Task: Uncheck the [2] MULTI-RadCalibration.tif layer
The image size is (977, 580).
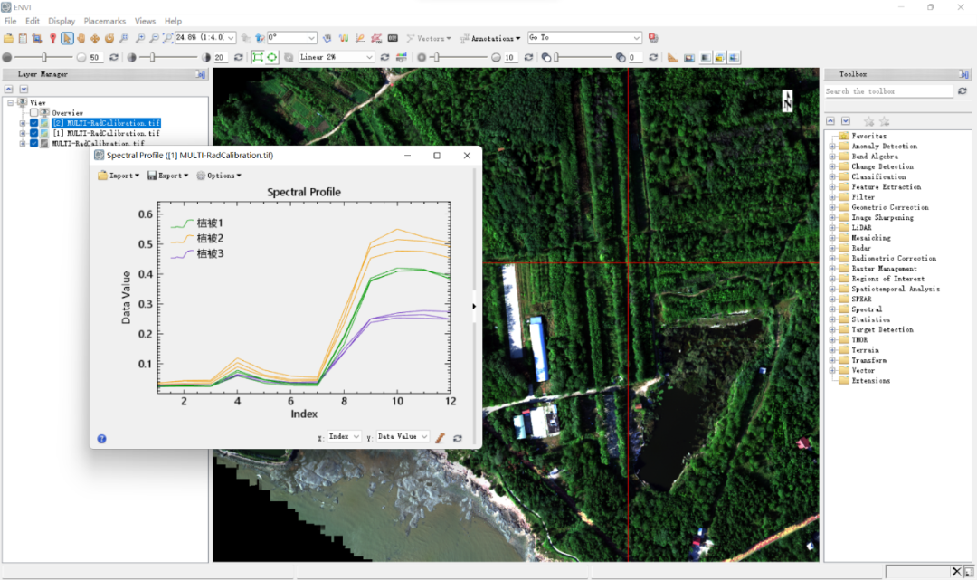Action: coord(33,123)
